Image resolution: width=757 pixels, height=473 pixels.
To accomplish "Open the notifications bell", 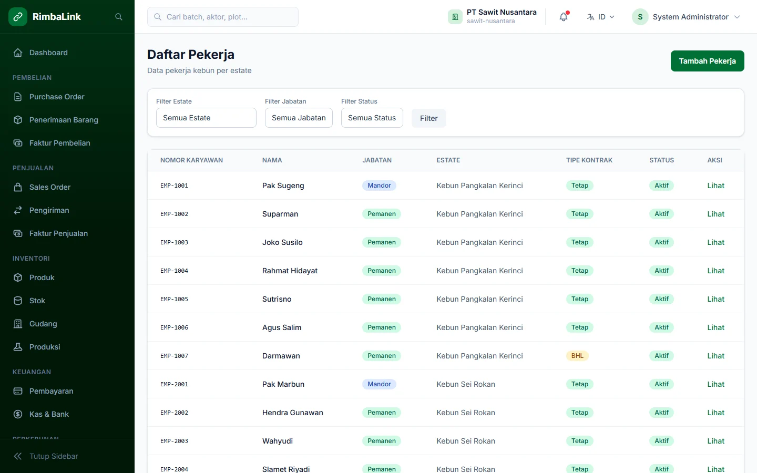I will tap(564, 17).
